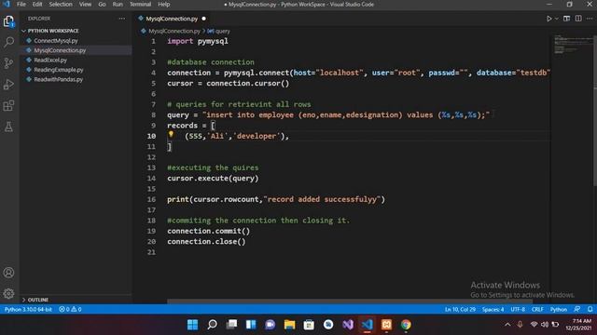Image resolution: width=597 pixels, height=335 pixels.
Task: Click the editor vertical scrollbar
Action: point(595,110)
